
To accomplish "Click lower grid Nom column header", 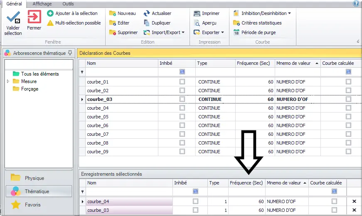I will (x=129, y=183).
